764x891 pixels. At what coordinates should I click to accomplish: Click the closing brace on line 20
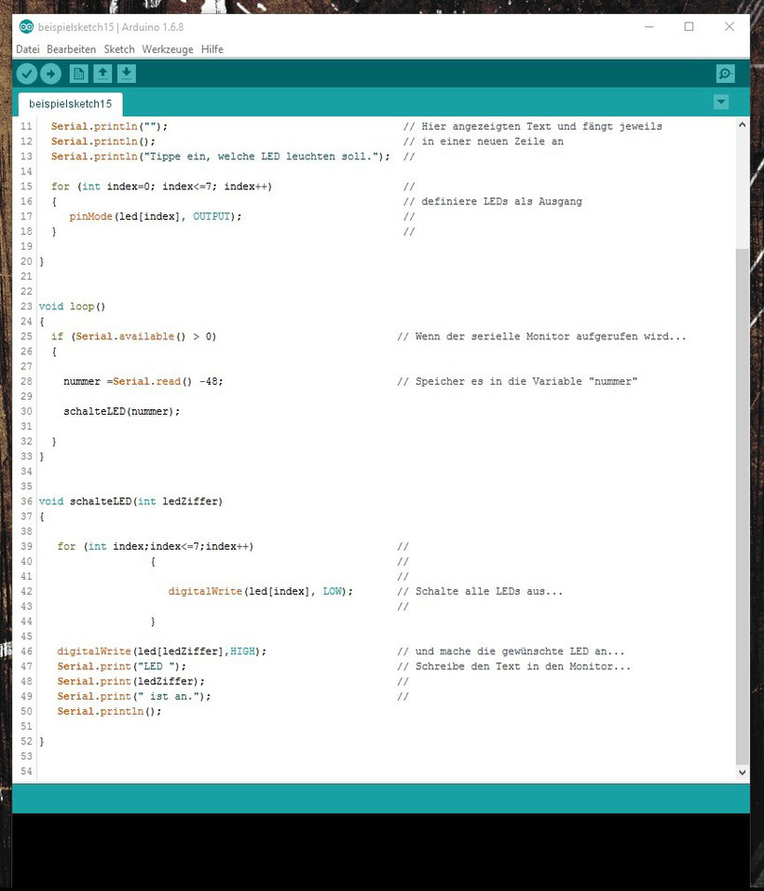point(42,261)
